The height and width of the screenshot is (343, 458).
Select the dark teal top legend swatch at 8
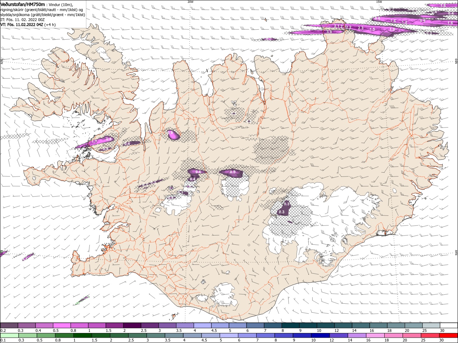pos(290,325)
